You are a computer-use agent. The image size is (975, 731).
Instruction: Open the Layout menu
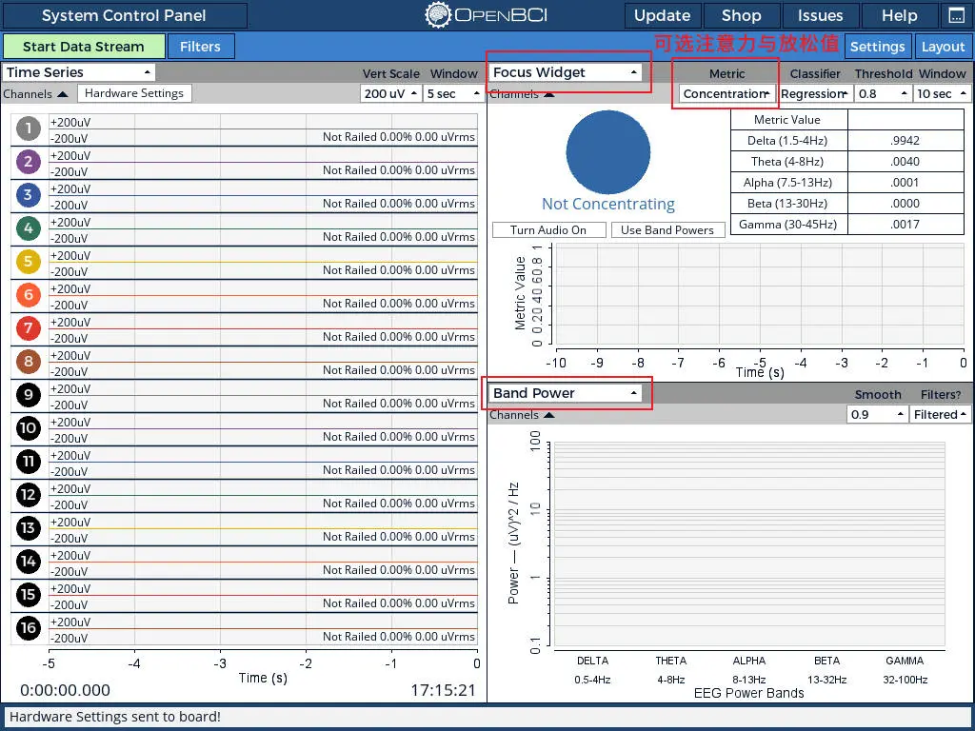point(943,47)
